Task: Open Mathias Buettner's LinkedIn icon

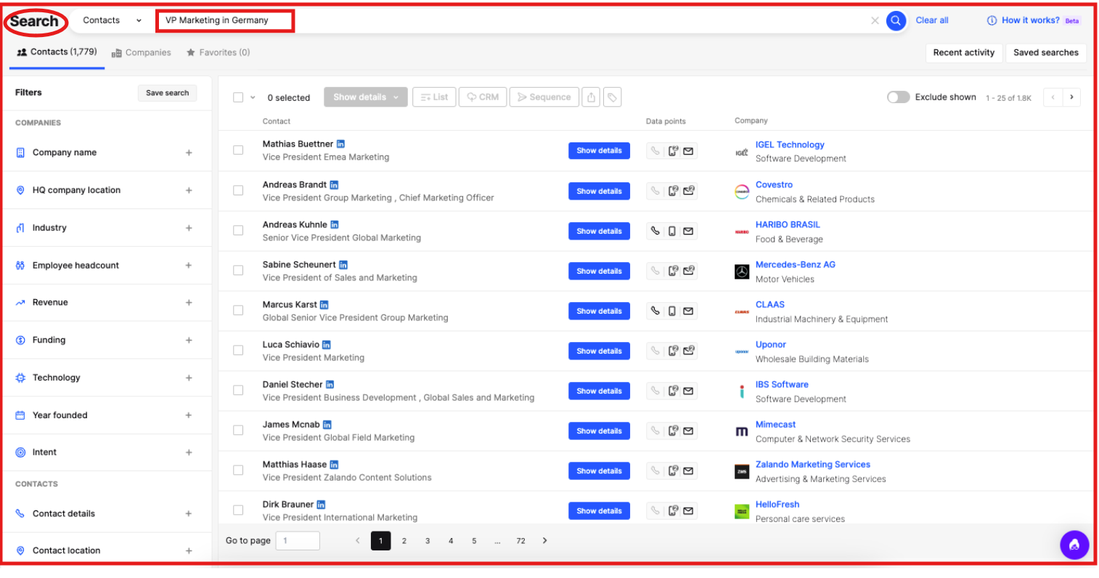Action: point(340,144)
